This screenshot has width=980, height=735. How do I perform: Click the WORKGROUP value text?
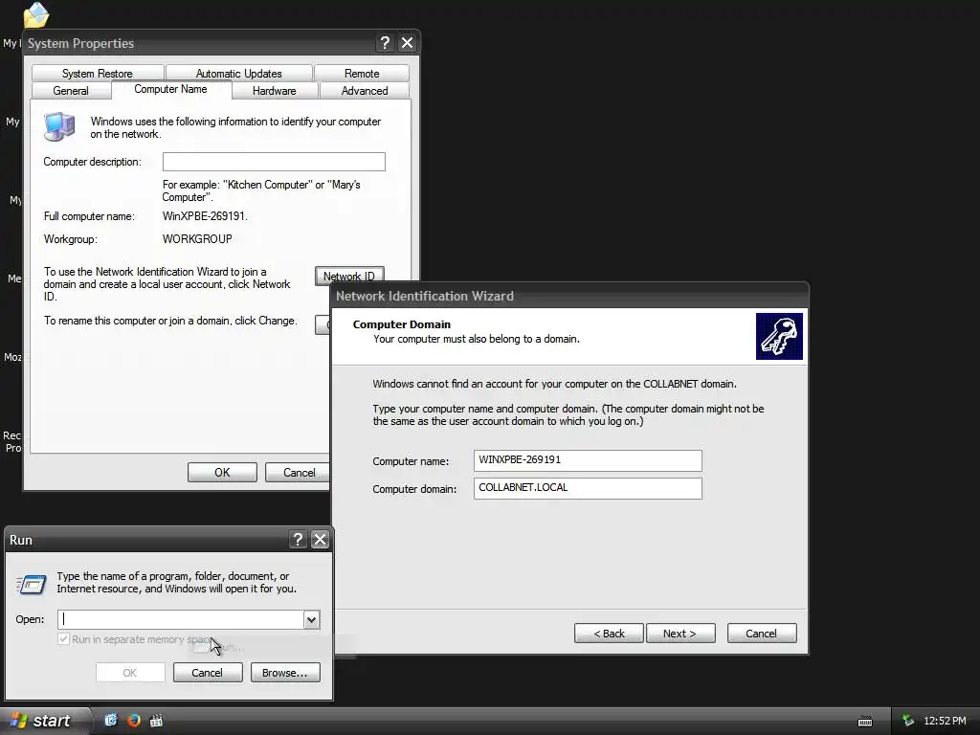197,239
